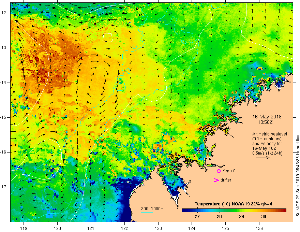Select the 'Argo 0' legend label

click(x=229, y=171)
